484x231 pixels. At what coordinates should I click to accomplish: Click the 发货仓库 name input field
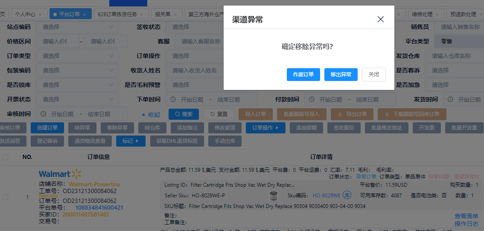[455, 56]
